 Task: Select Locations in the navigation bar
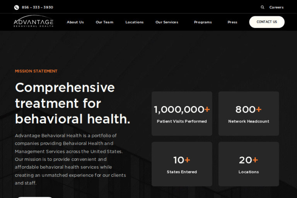[x=134, y=22]
